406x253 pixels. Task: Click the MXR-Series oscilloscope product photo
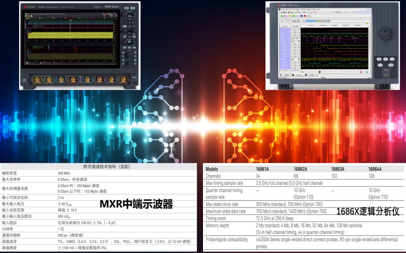(80, 45)
